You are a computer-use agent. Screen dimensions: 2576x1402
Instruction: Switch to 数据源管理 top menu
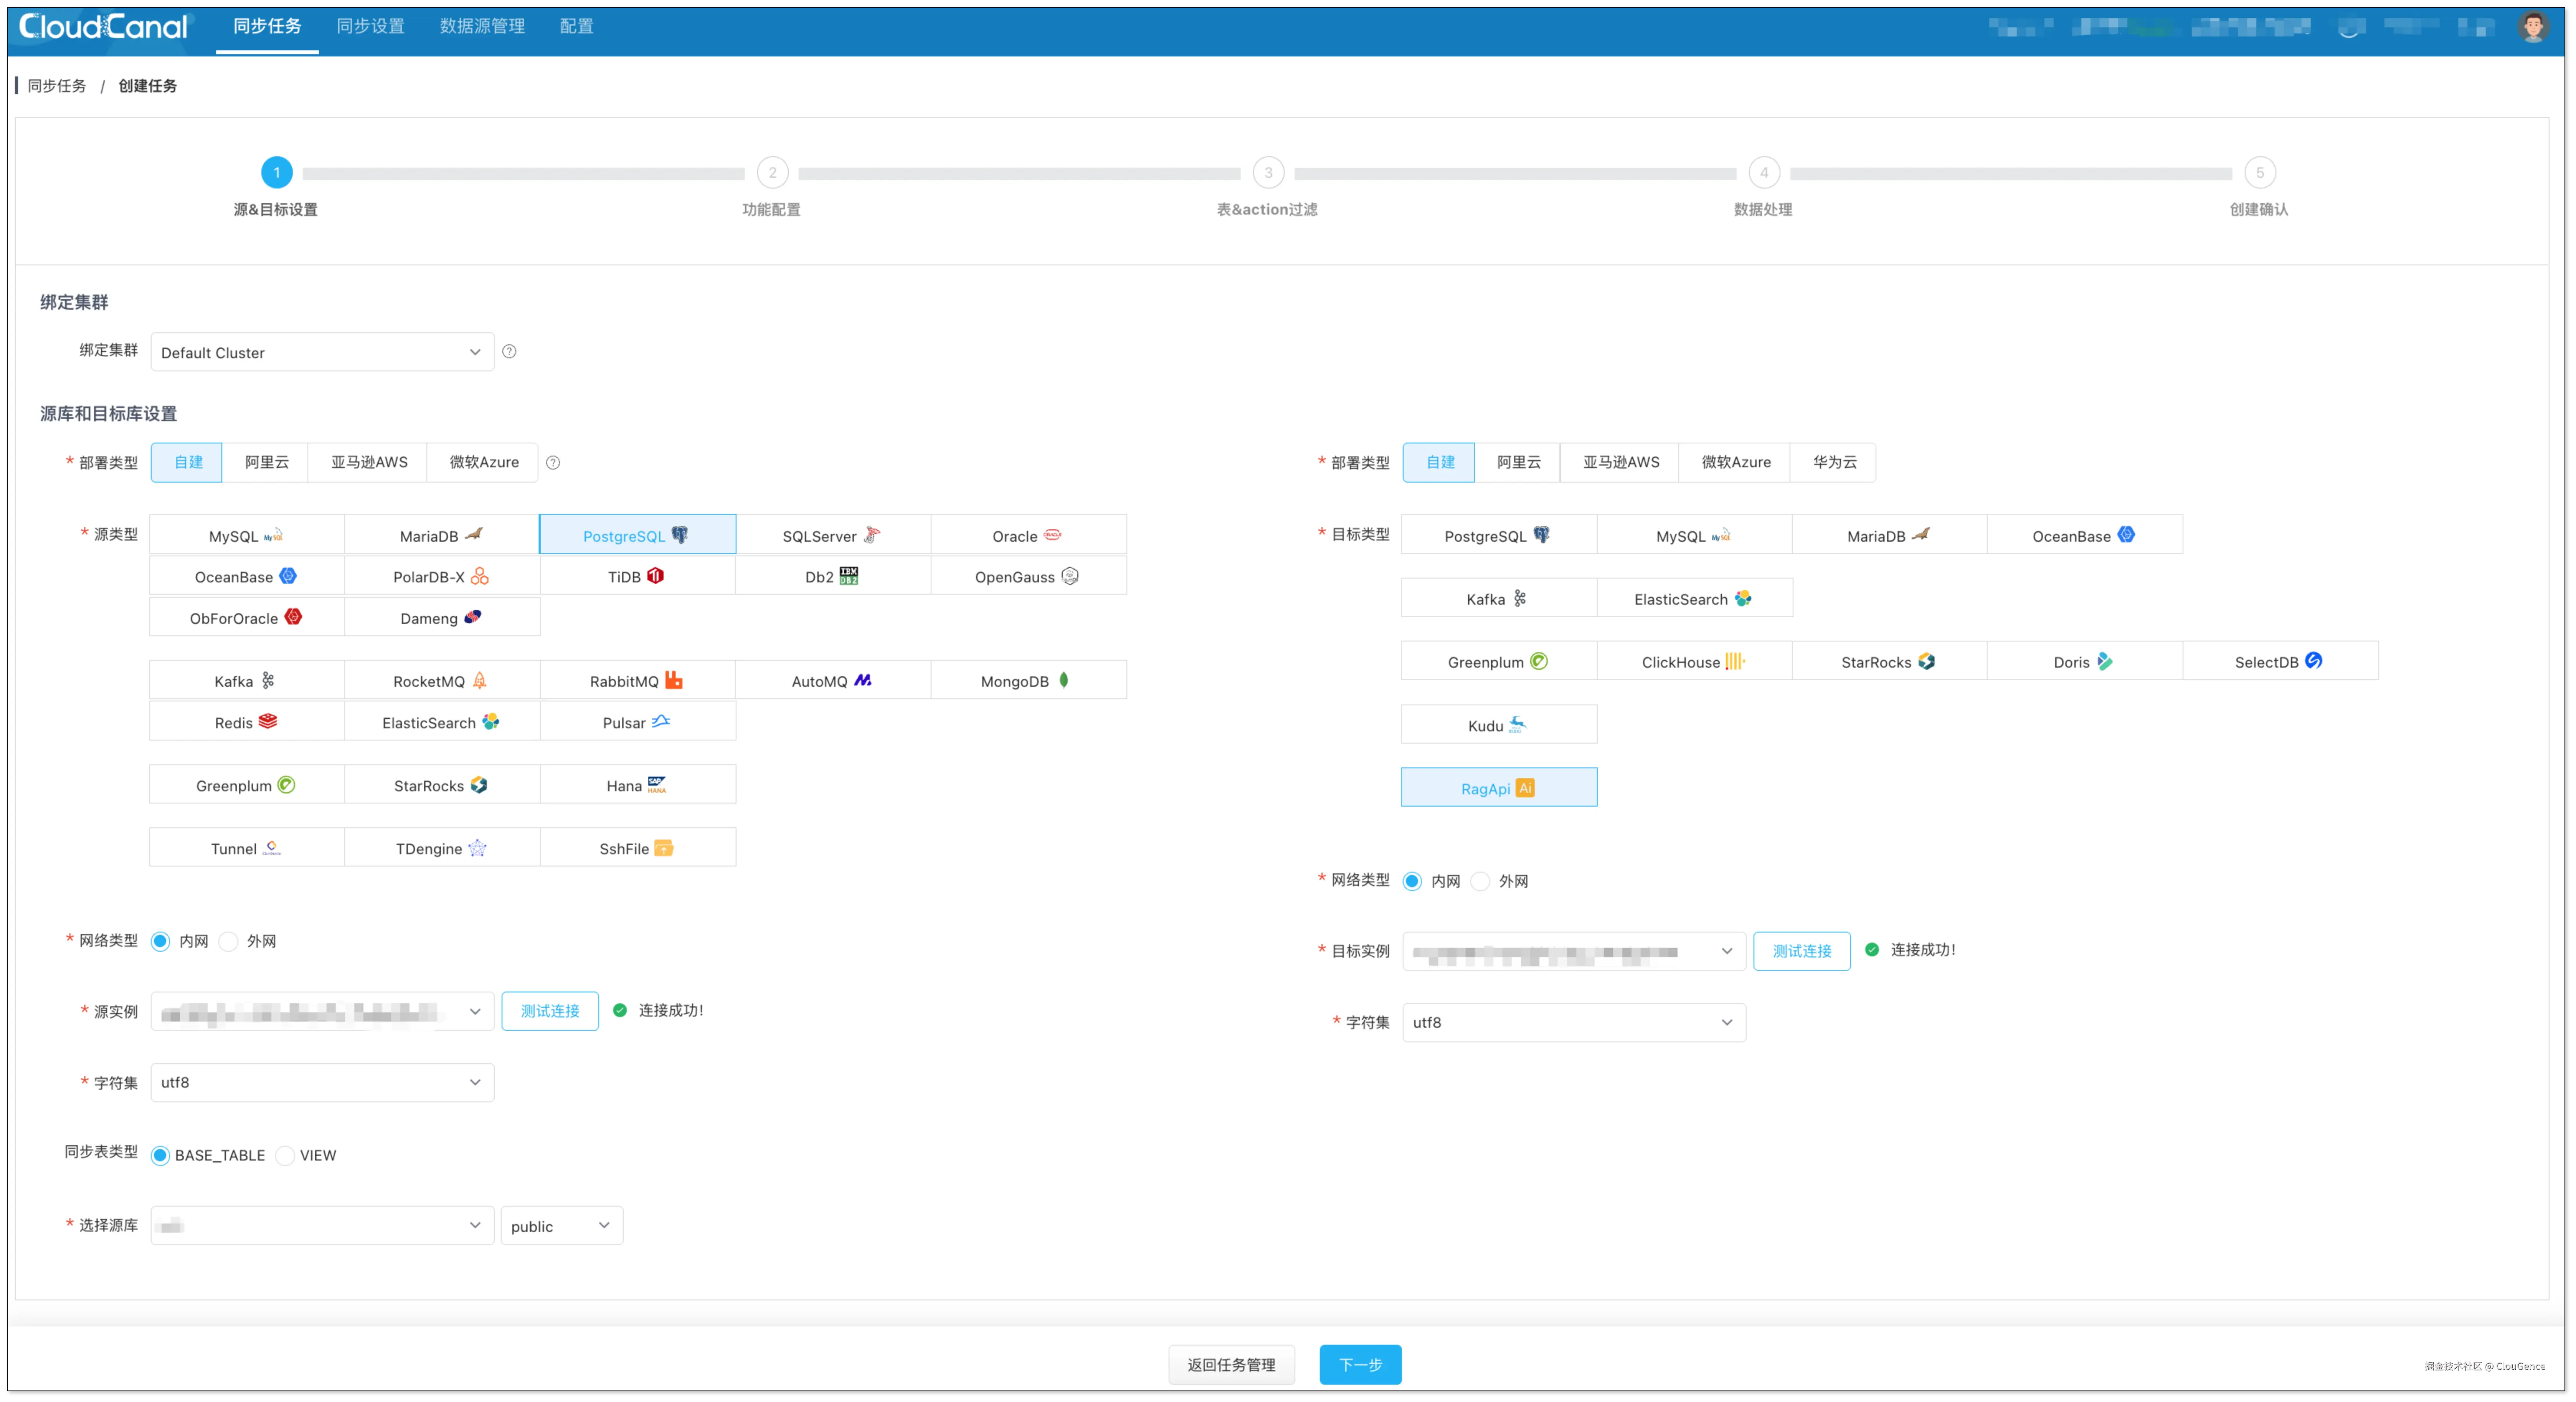pos(482,26)
